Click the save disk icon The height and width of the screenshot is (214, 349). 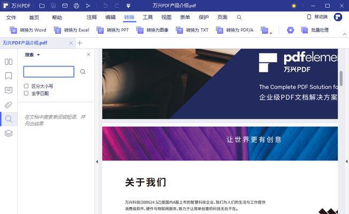click(x=54, y=5)
